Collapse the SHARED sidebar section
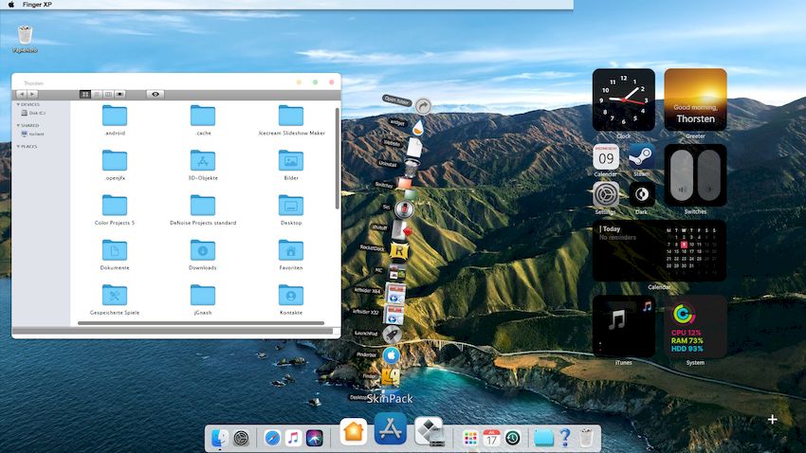806x453 pixels. coord(18,125)
